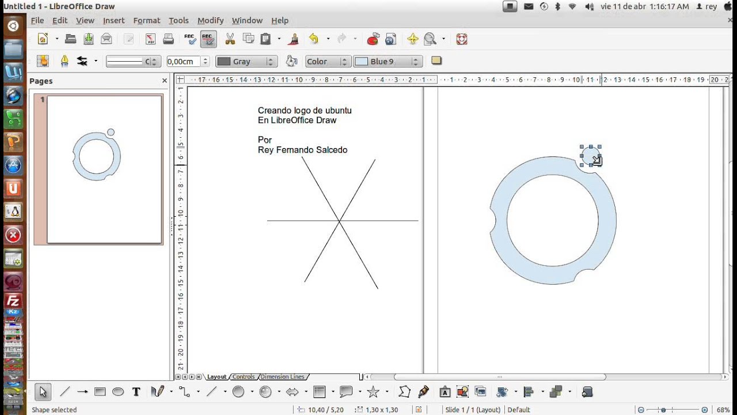Click the Insert From File image icon
737x415 pixels.
462,392
